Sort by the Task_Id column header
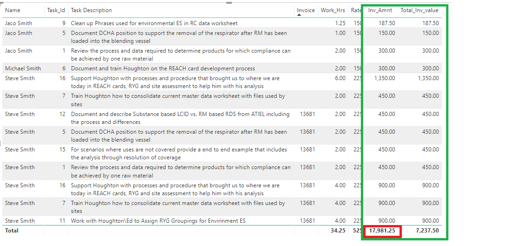 click(x=56, y=10)
